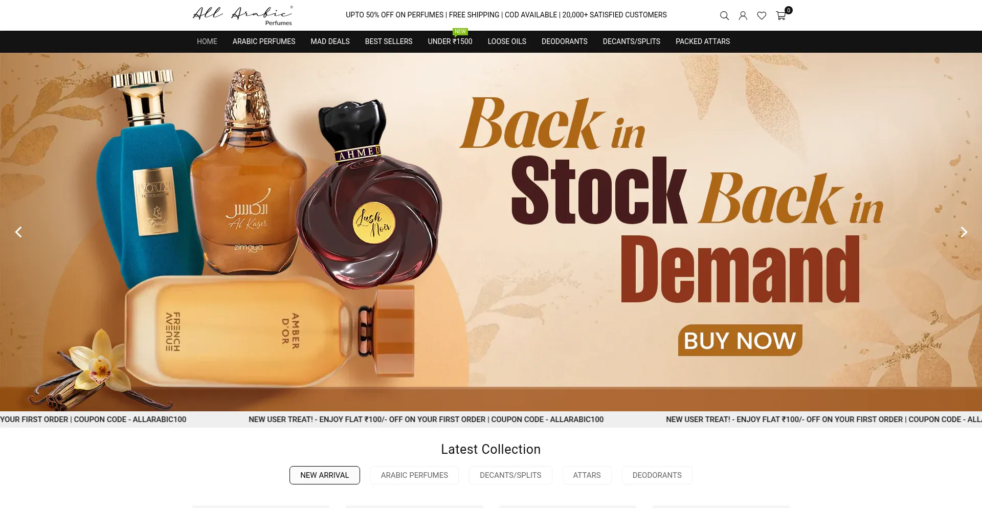Open the search magnifier icon
Image resolution: width=982 pixels, height=508 pixels.
tap(724, 16)
